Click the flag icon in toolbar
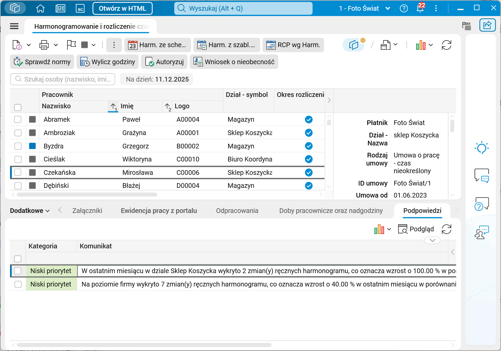501x351 pixels. pyautogui.click(x=71, y=45)
